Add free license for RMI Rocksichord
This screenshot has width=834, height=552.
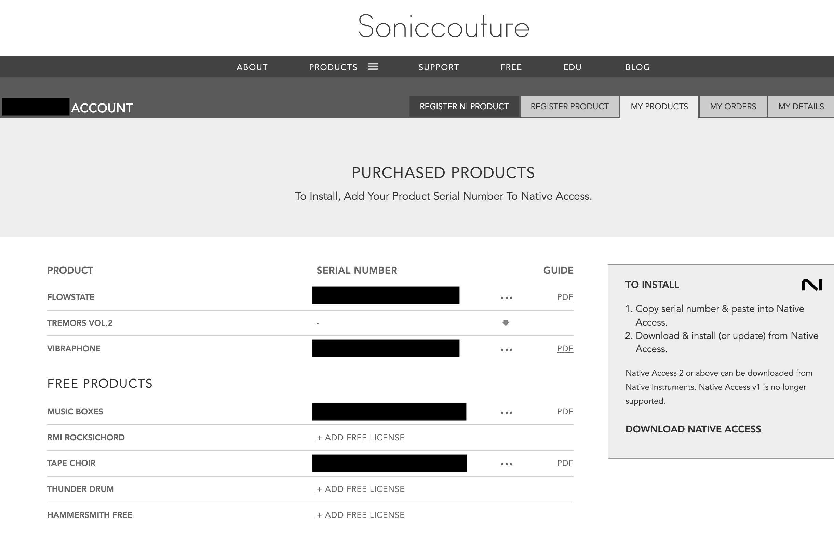pyautogui.click(x=360, y=437)
